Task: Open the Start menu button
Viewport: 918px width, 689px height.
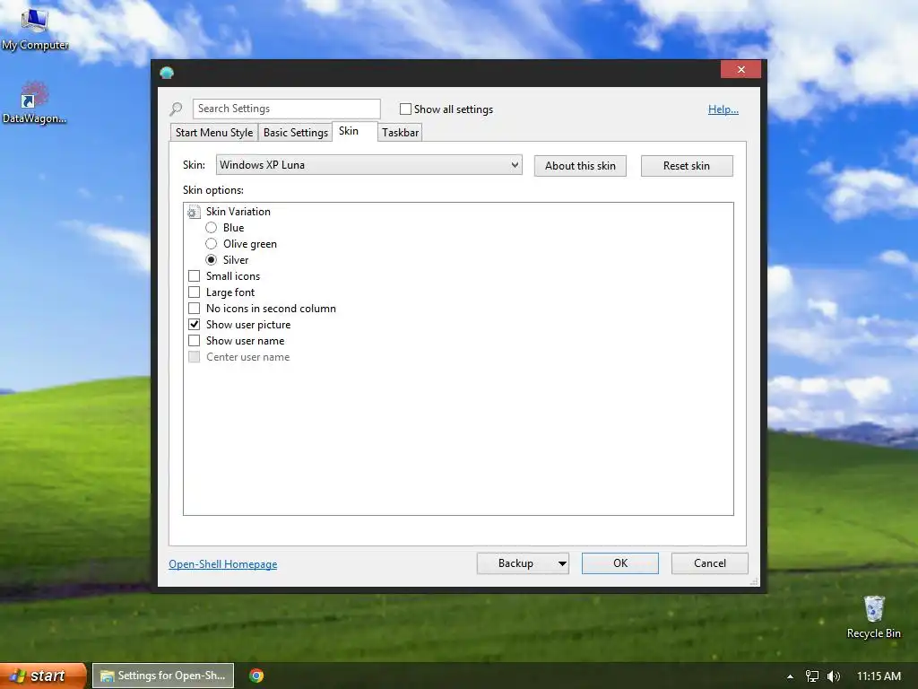Action: point(43,676)
